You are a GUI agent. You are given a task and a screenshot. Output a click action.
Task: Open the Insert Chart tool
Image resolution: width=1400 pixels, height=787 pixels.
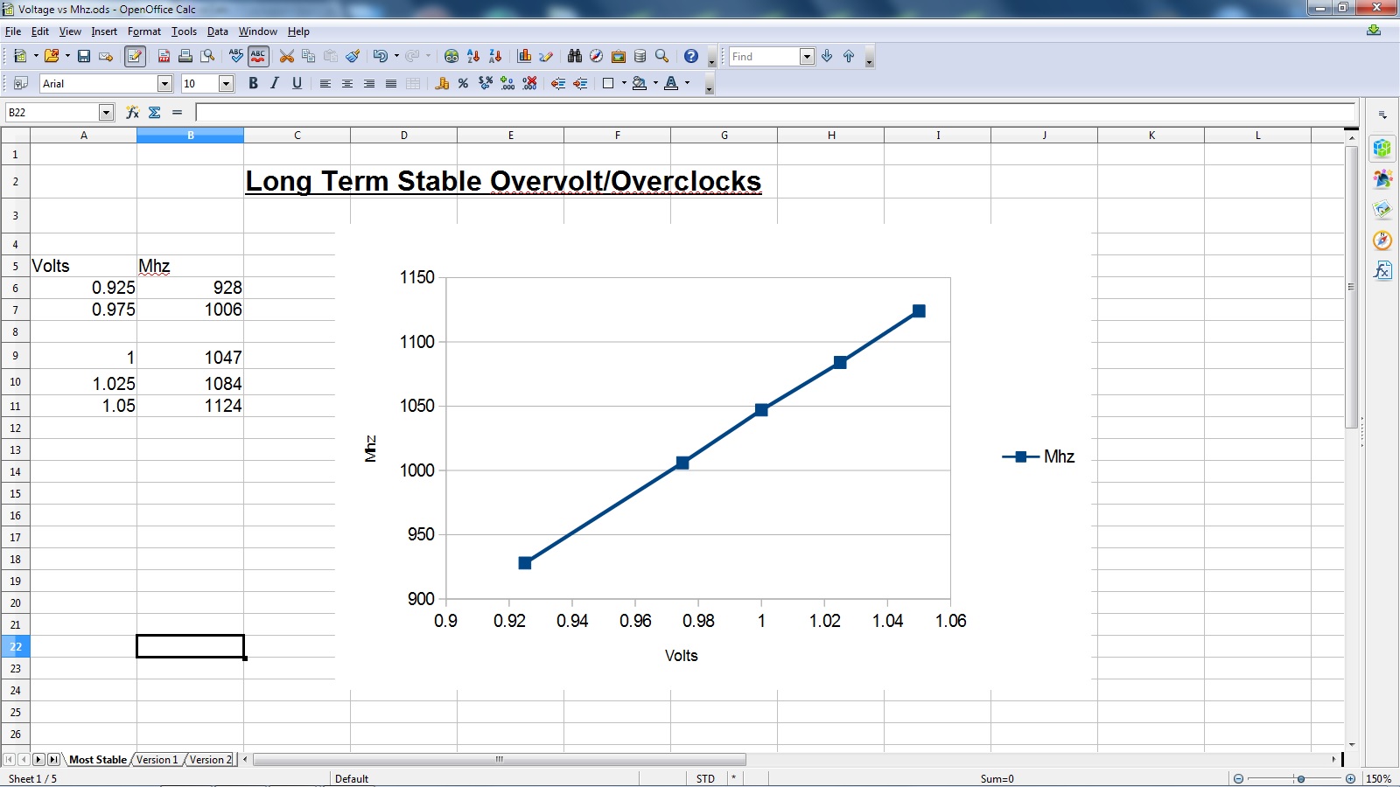click(524, 56)
